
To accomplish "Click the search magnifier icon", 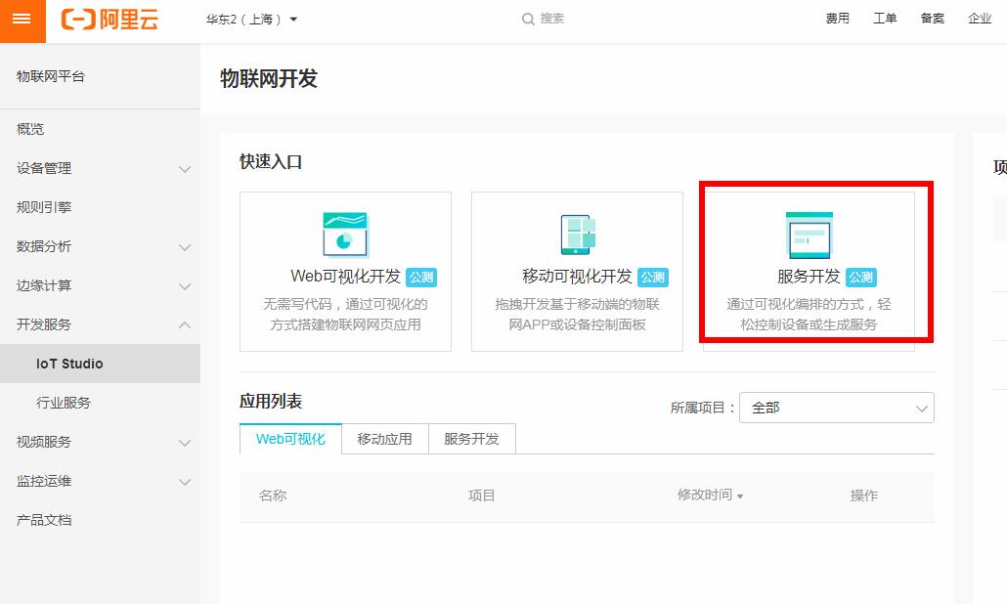I will [528, 20].
